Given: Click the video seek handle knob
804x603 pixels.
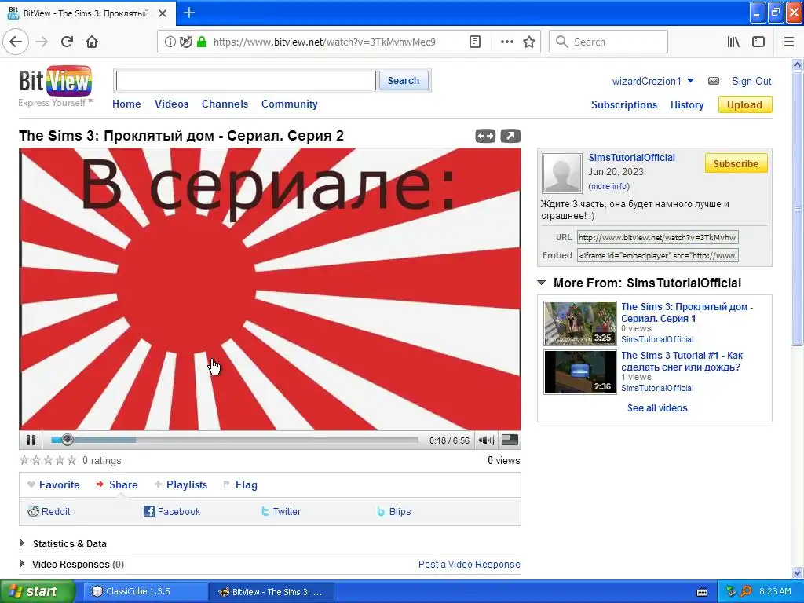Looking at the screenshot, I should [68, 440].
